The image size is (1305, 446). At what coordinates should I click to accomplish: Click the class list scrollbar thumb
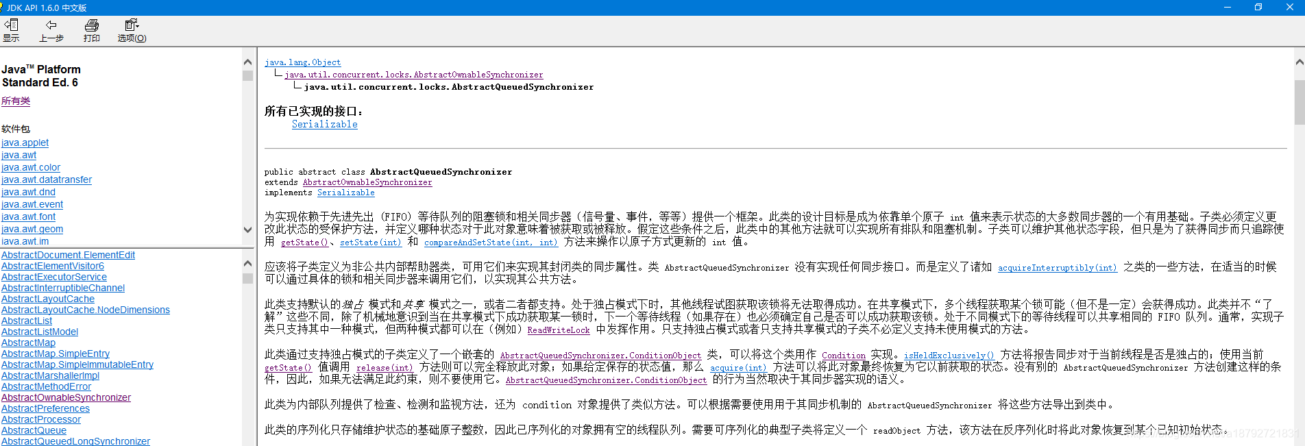point(247,279)
